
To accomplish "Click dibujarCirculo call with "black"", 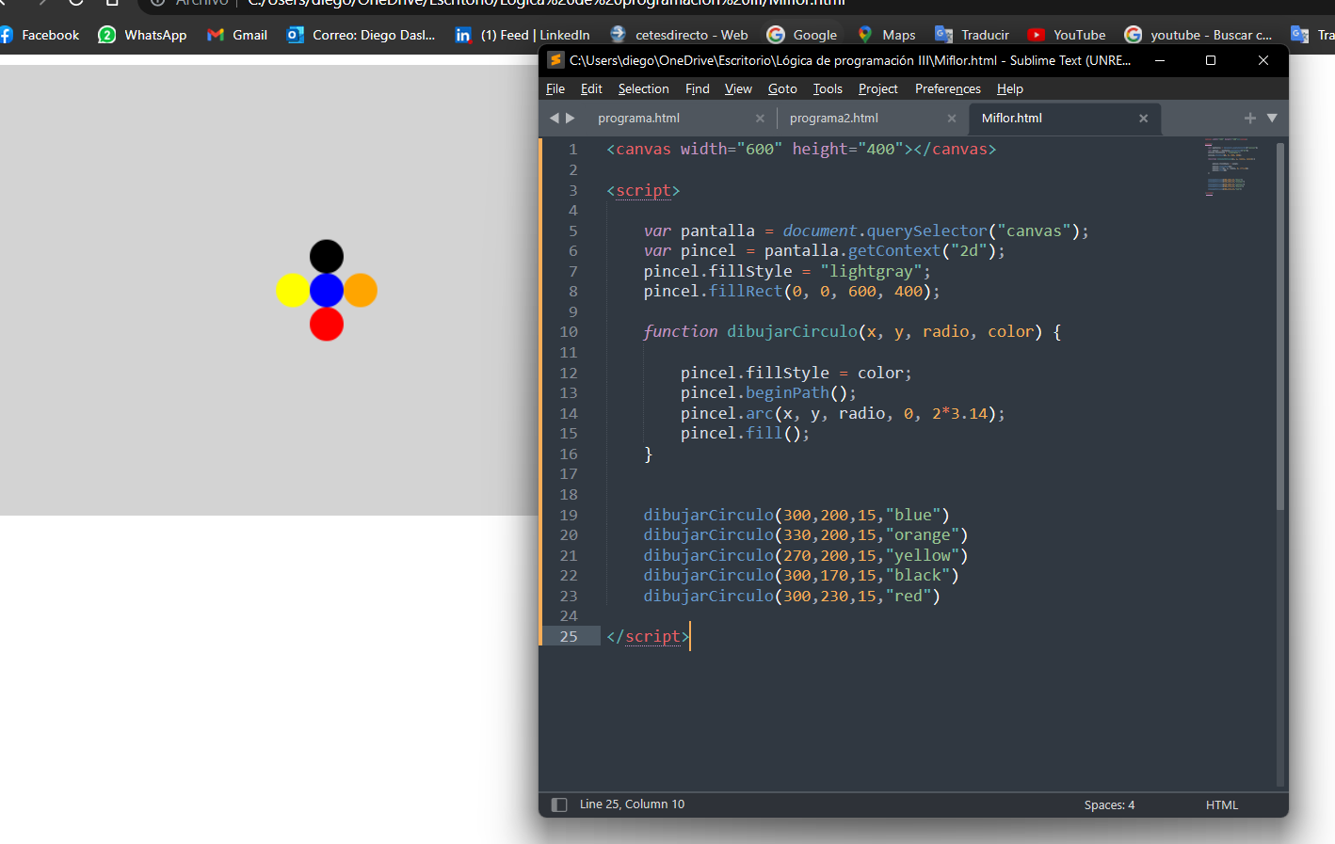I will pyautogui.click(x=801, y=576).
